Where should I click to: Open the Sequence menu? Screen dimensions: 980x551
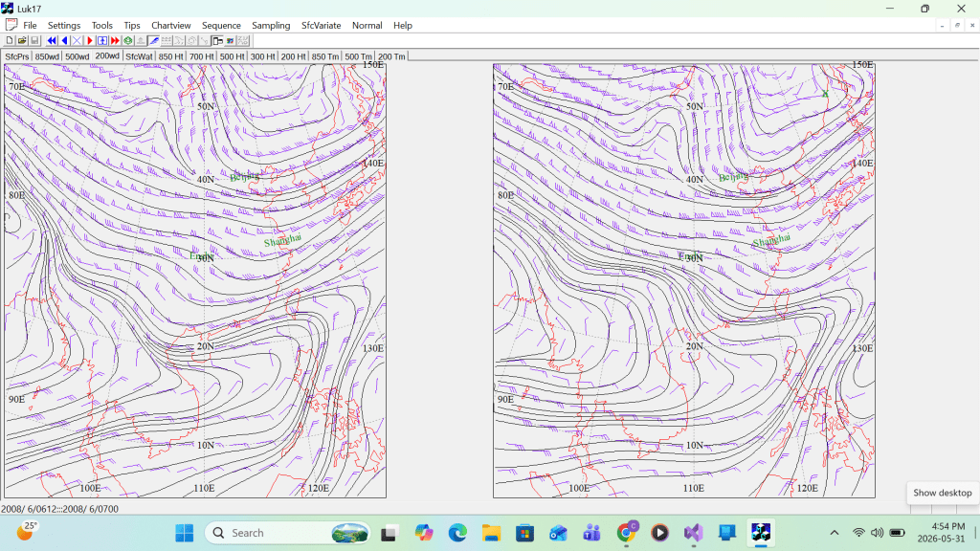pyautogui.click(x=221, y=26)
